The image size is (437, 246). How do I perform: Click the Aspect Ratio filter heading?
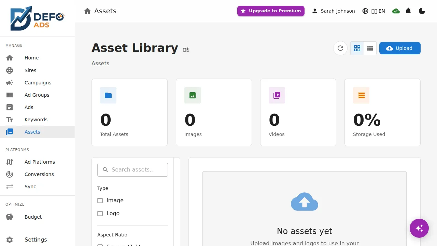[112, 235]
